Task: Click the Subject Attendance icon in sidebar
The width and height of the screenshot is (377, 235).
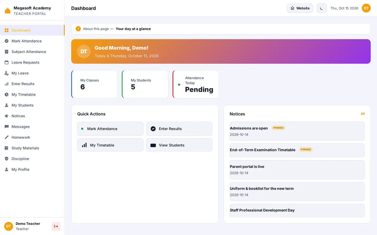Action: pos(7,52)
